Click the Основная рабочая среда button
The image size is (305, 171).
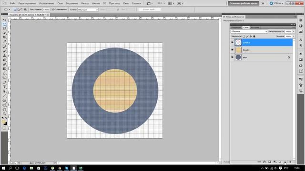point(244,3)
